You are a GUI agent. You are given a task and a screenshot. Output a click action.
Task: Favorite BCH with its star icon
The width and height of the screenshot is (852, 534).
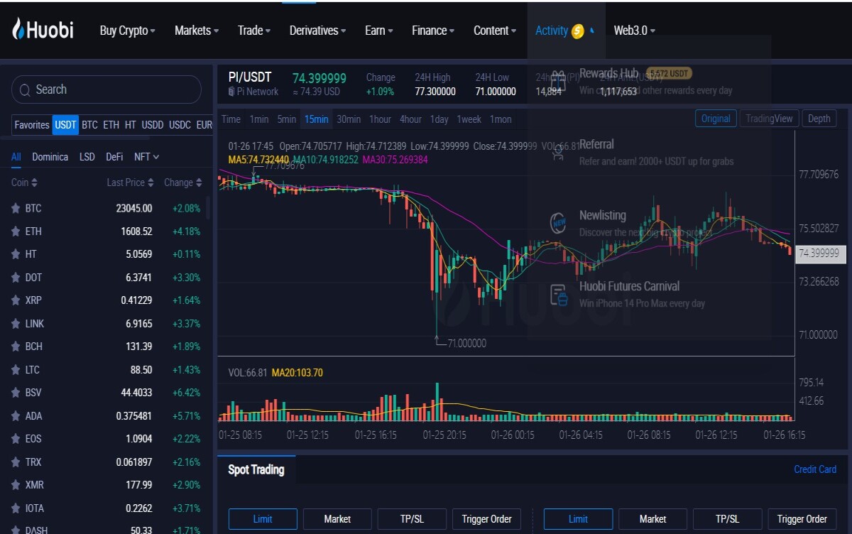pos(16,347)
